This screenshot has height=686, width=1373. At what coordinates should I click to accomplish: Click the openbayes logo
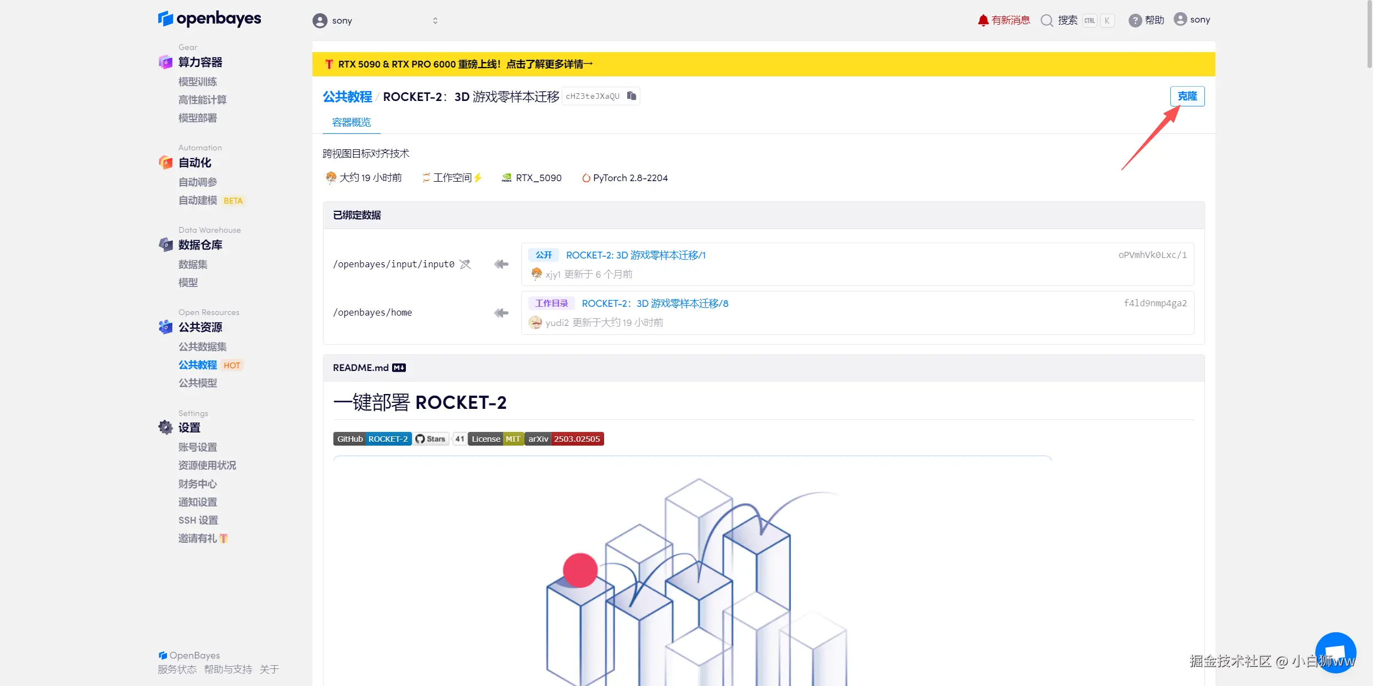click(209, 19)
